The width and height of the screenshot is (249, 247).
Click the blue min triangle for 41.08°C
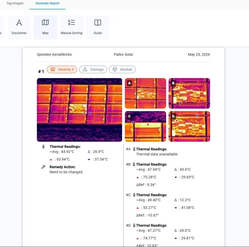176,208
